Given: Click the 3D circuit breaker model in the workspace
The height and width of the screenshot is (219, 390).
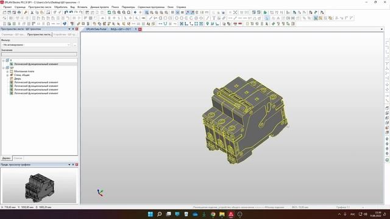Looking at the screenshot, I should point(245,120).
